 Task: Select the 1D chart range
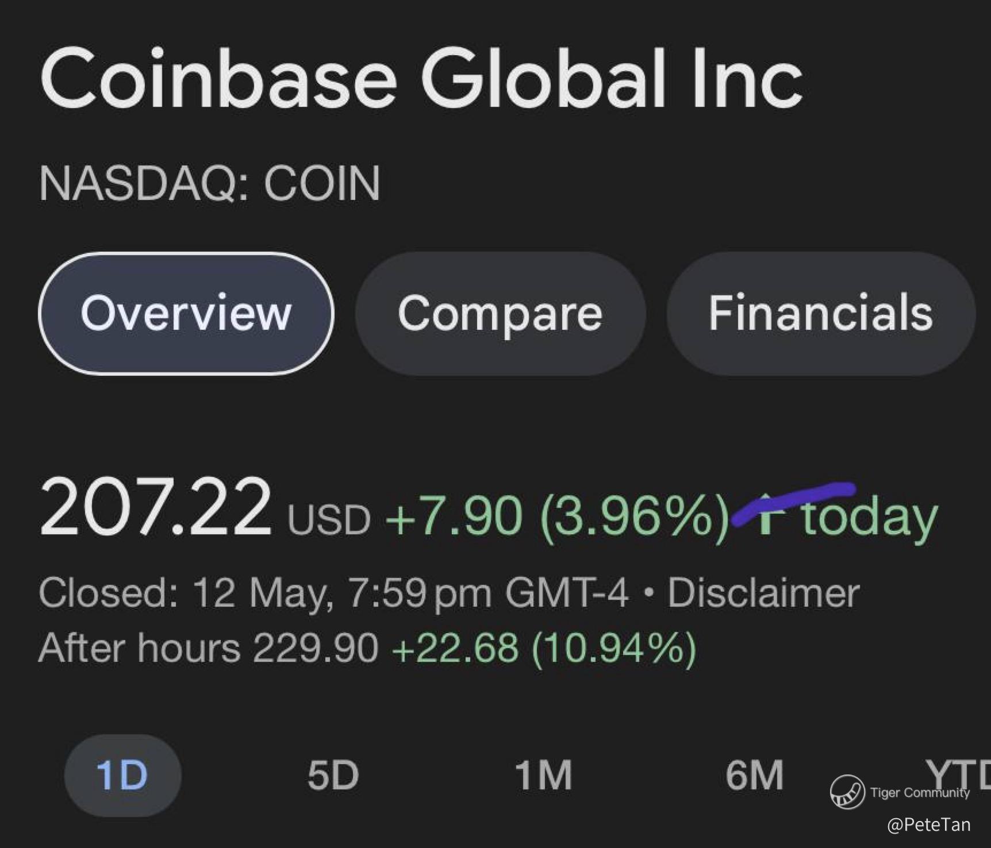[x=122, y=775]
